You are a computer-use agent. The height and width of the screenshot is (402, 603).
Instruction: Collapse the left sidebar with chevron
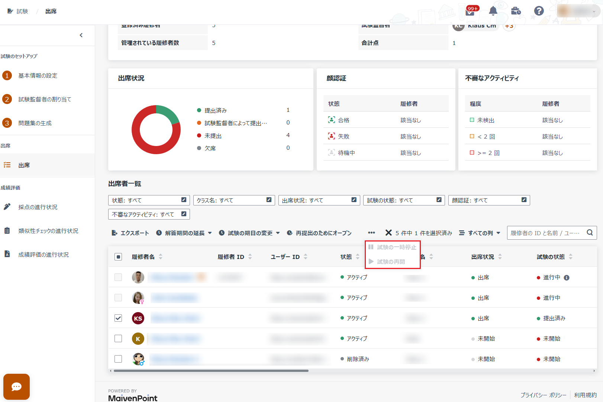[x=81, y=35]
